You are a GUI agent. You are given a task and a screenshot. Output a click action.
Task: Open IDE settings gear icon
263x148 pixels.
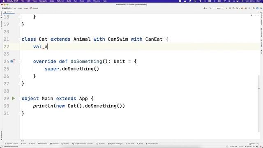(x=257, y=8)
